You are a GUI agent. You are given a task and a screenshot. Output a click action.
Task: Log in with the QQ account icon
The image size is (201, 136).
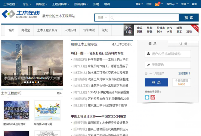pos(147,97)
